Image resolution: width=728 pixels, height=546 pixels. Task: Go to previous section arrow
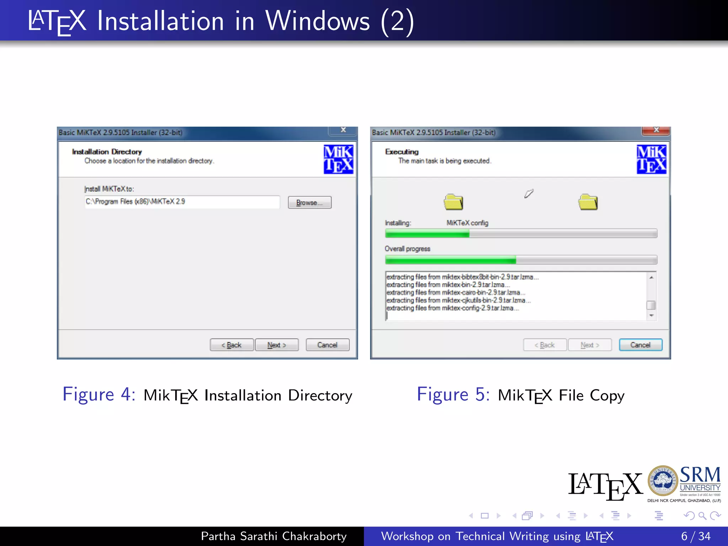[x=601, y=515]
